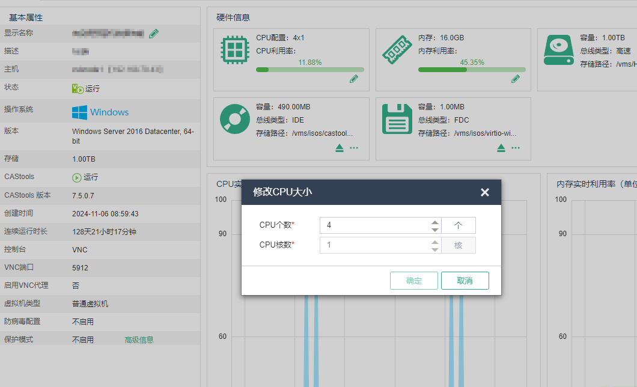This screenshot has height=387, width=637.
Task: Click the running status icon
Action: 78,88
